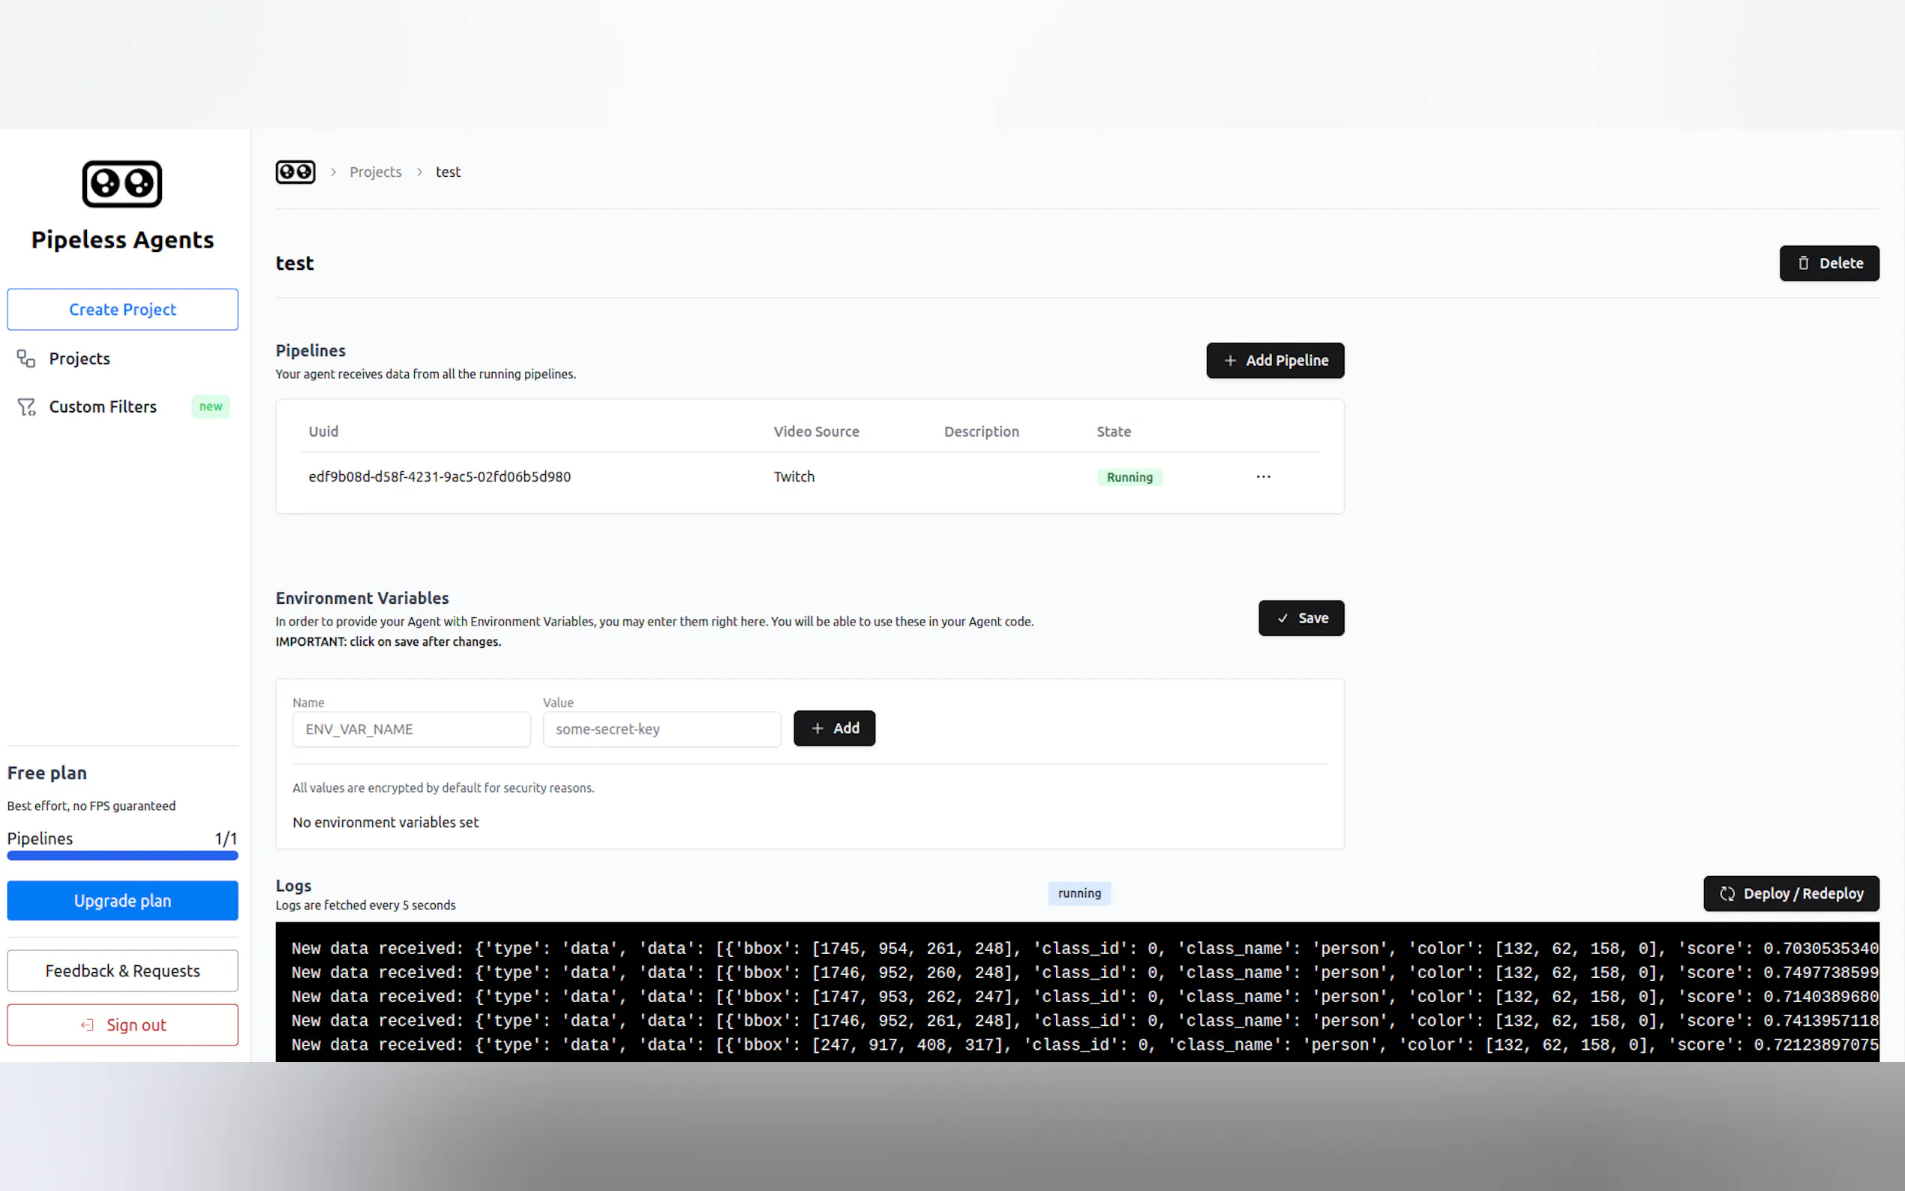Screen dimensions: 1905x1191
Task: Click the large Pipeless Agents sidebar logo
Action: (122, 184)
